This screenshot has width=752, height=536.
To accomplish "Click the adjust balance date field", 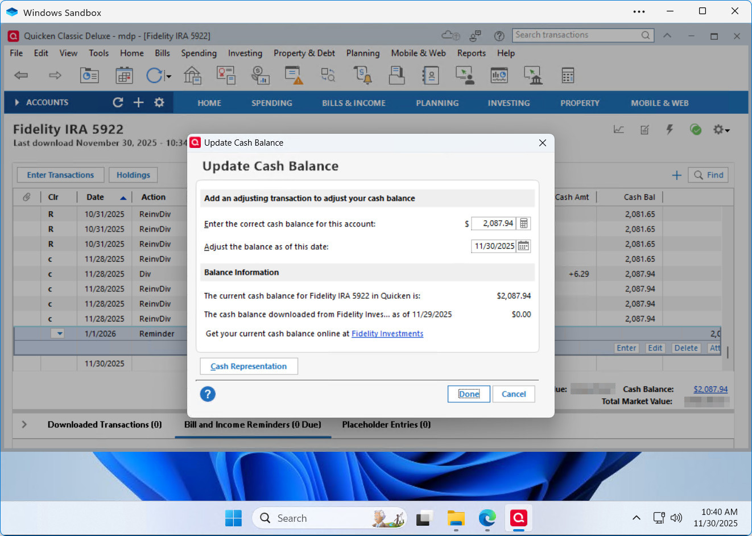I will (x=494, y=246).
